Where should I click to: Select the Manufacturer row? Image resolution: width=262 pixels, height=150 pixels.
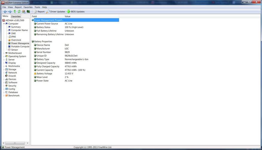(75, 49)
